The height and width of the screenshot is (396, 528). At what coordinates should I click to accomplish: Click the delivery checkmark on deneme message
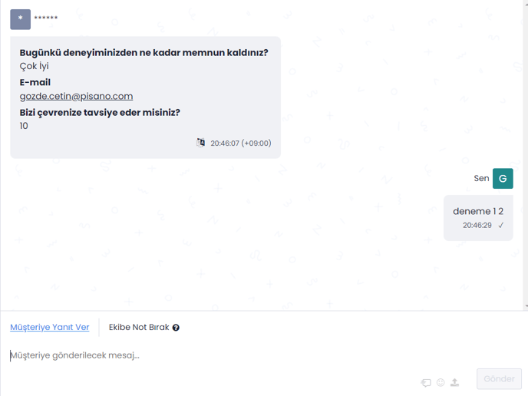[500, 226]
